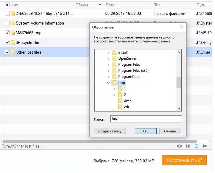Select the Install folder label

(x=123, y=52)
